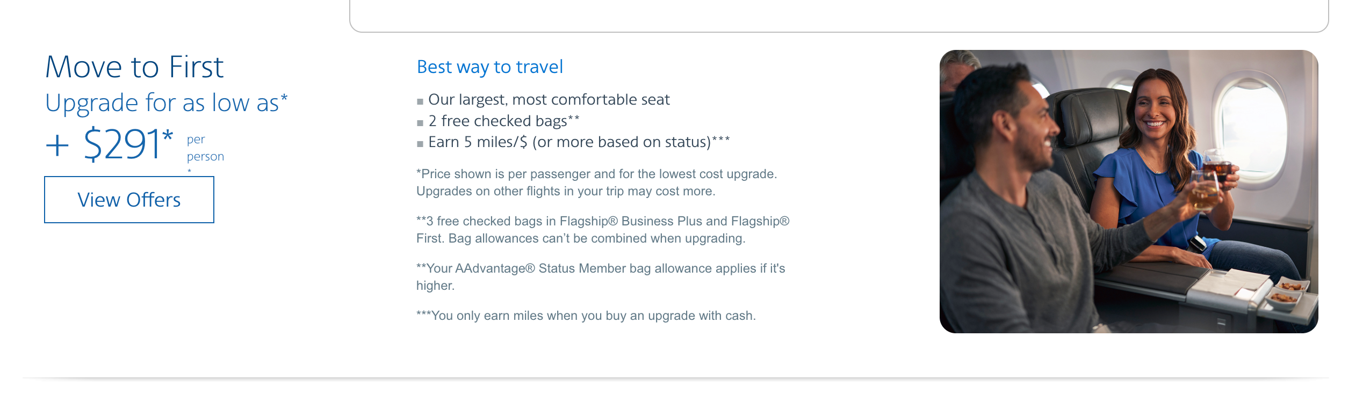Click the View Offers button
The image size is (1370, 395).
click(x=129, y=199)
